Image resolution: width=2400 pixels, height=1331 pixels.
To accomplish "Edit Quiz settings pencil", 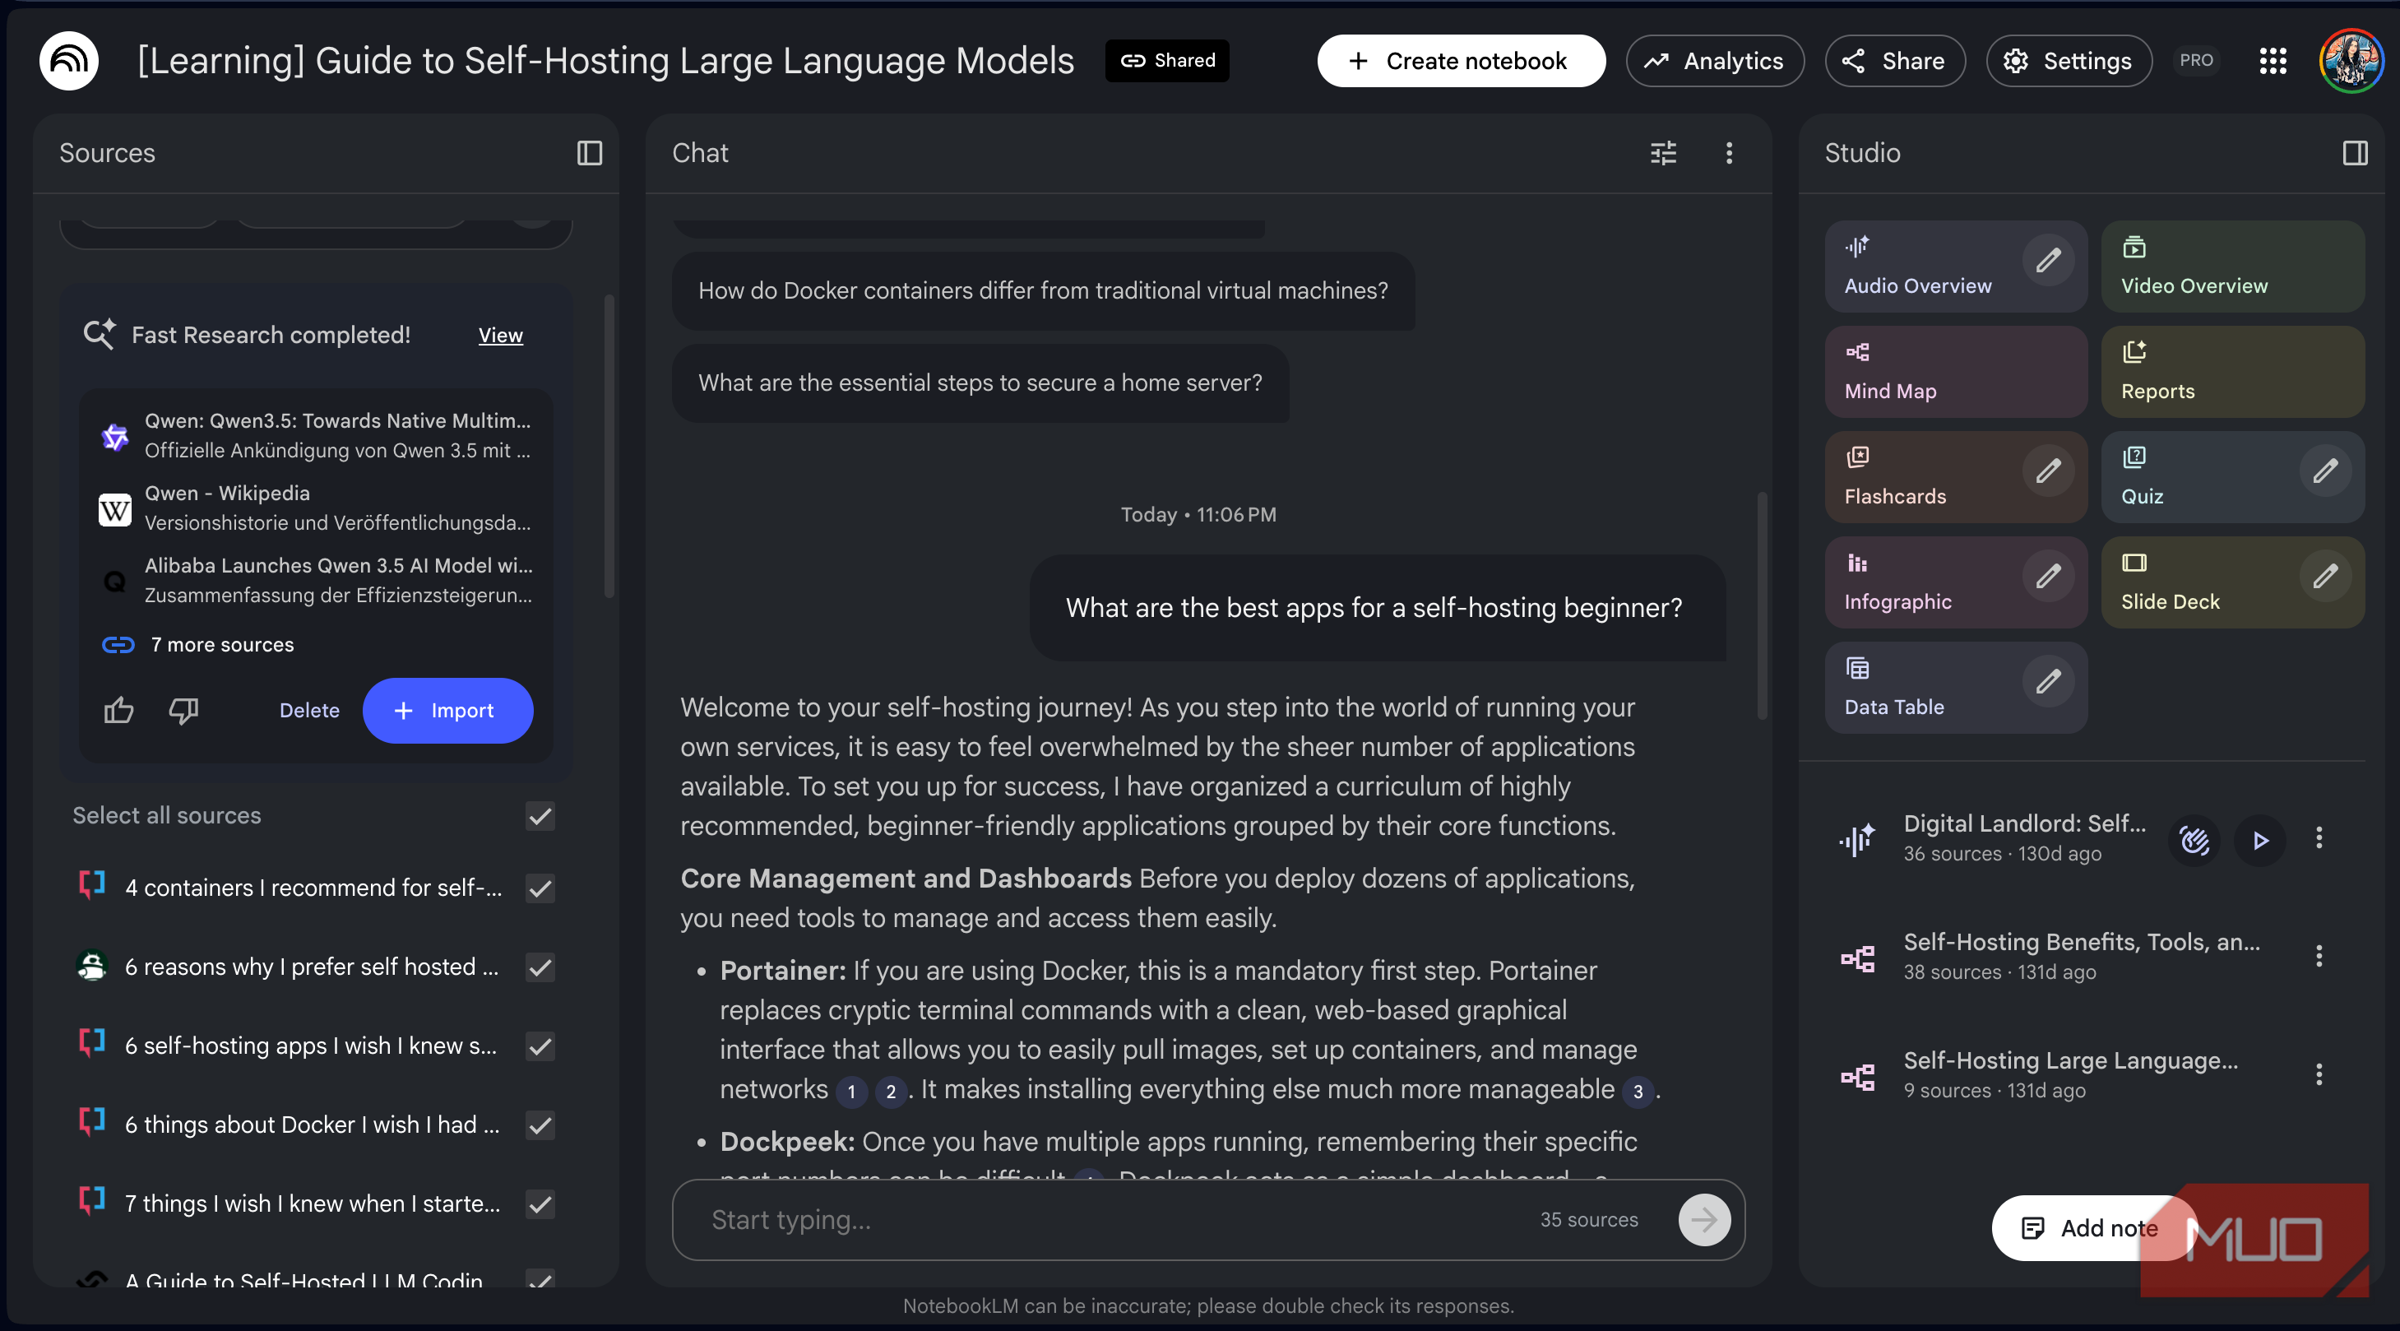I will (x=2324, y=471).
